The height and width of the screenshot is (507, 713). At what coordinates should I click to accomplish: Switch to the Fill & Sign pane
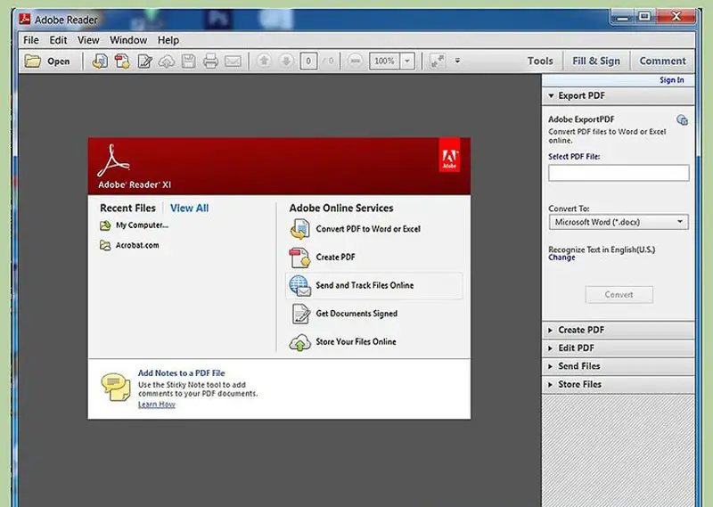pos(596,61)
